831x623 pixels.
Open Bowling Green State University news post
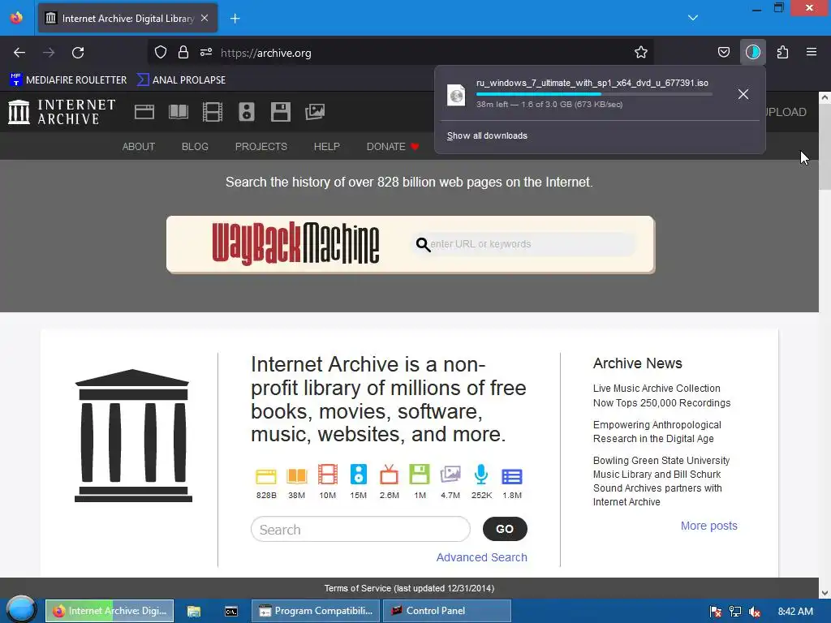pos(661,481)
